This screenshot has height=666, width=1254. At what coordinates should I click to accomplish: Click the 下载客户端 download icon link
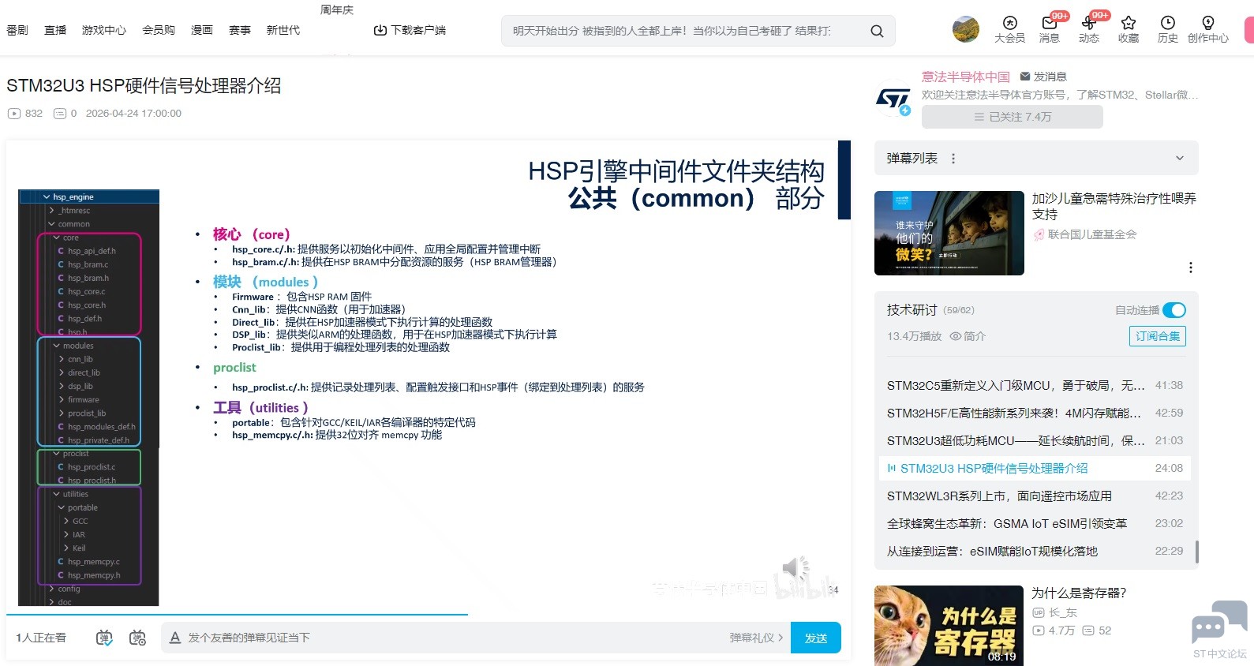(409, 30)
